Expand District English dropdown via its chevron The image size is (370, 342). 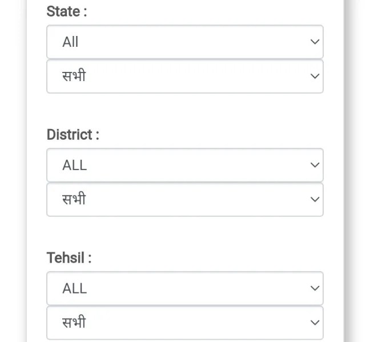(314, 165)
